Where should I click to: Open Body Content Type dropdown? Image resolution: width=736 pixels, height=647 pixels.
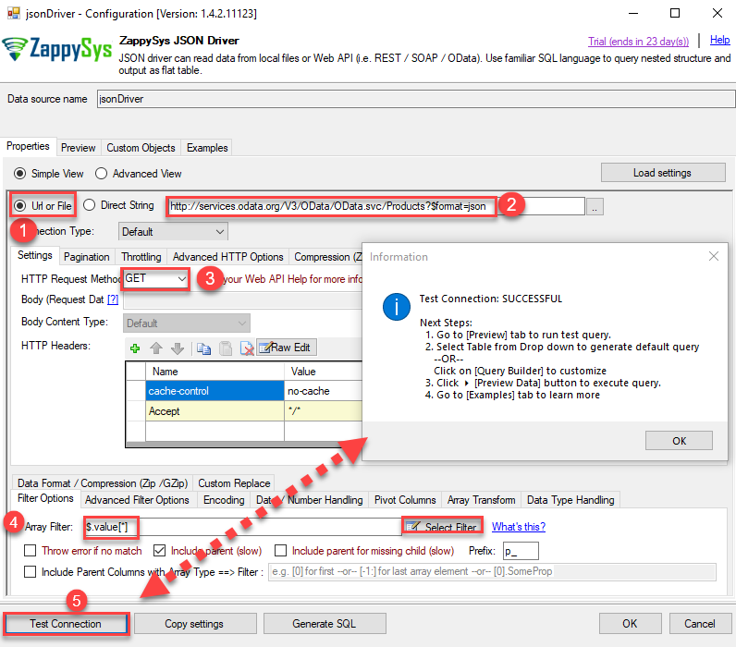coord(187,323)
